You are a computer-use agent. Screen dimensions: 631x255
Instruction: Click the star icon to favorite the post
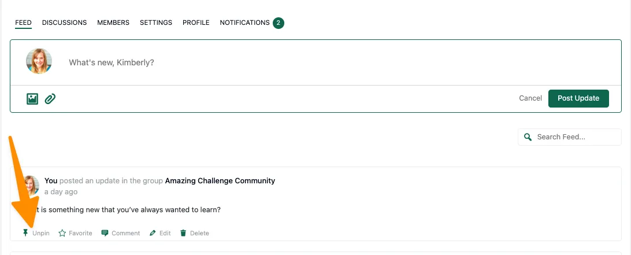pos(62,233)
